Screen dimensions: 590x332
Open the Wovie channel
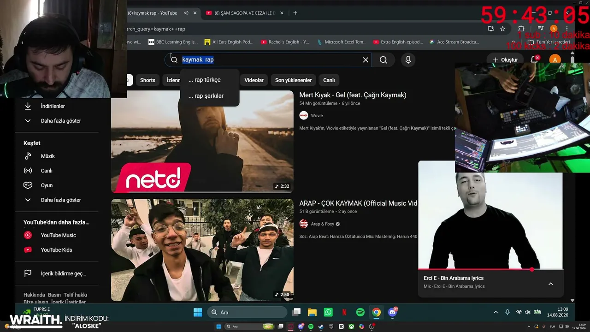point(317,116)
